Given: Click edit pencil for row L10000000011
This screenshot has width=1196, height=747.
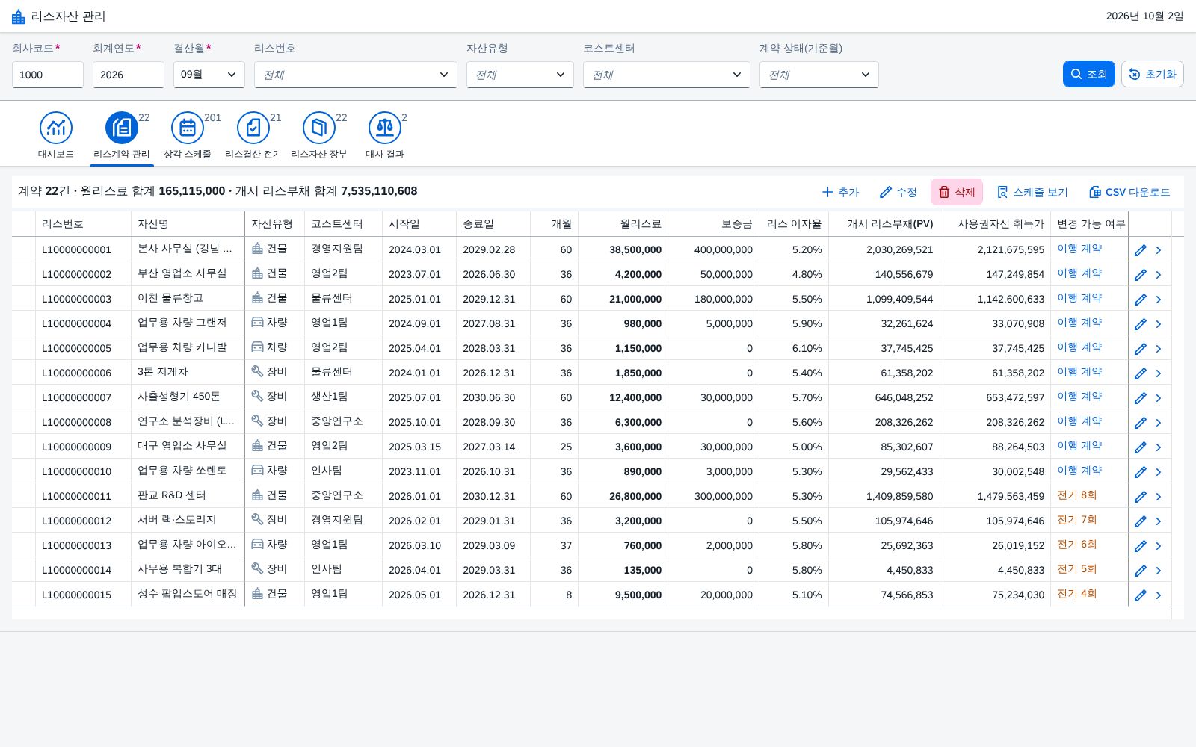Looking at the screenshot, I should click(1141, 497).
